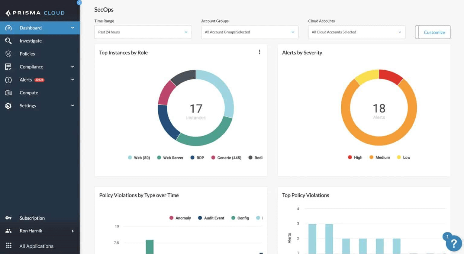Screen dimensions: 464x254
Task: Expand the Account Groups selector
Action: [250, 32]
